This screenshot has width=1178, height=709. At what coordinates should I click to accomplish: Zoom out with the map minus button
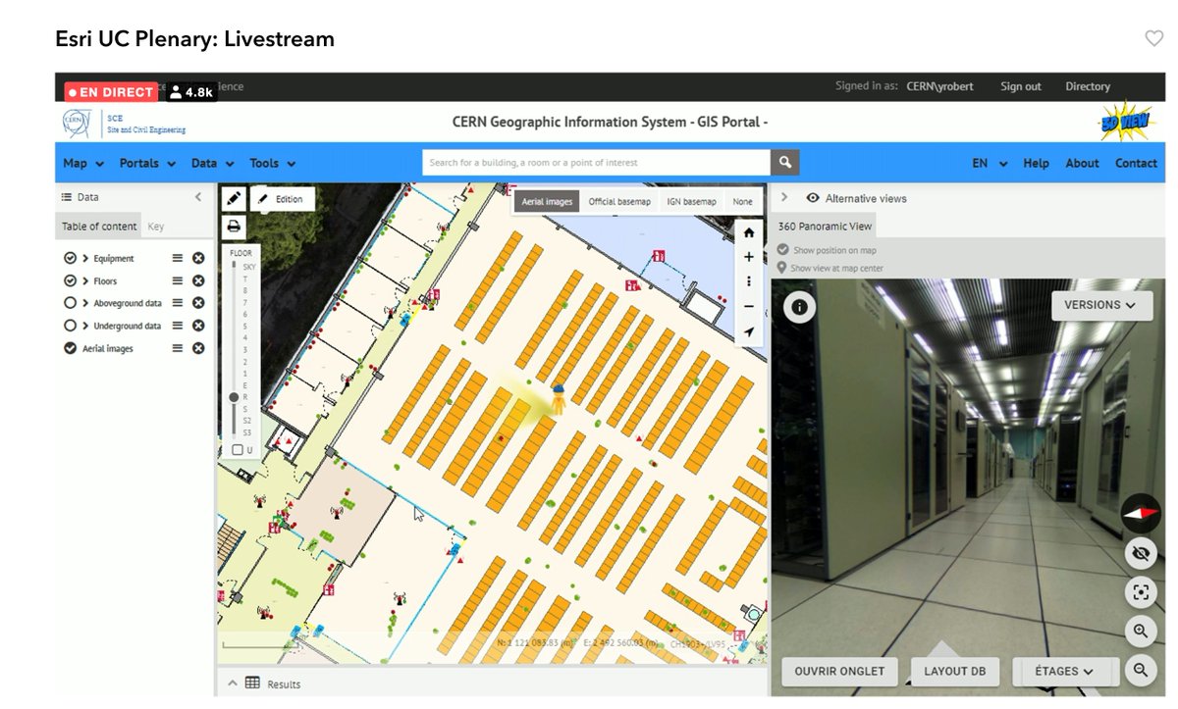click(x=749, y=307)
